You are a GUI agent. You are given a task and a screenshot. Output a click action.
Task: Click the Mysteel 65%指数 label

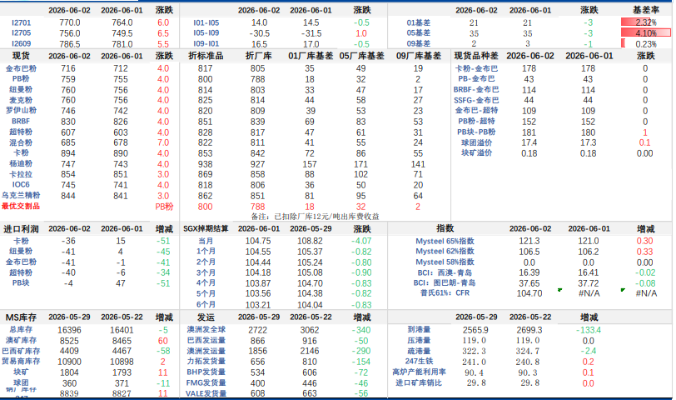[x=445, y=241]
